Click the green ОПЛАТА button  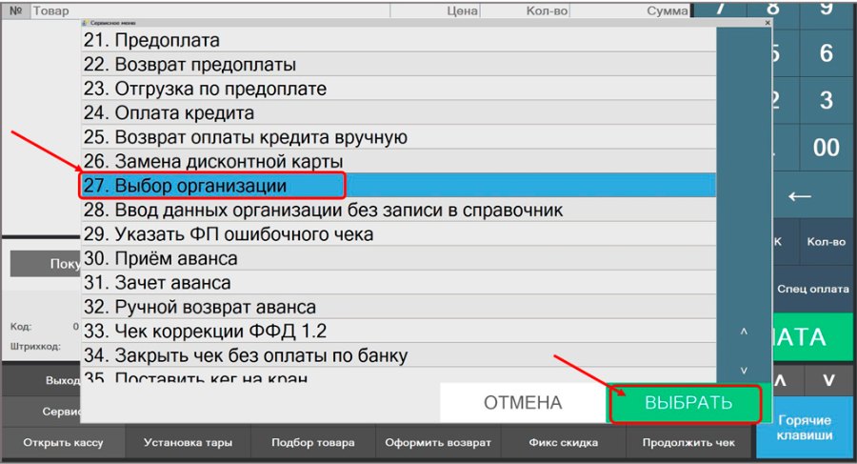click(813, 337)
